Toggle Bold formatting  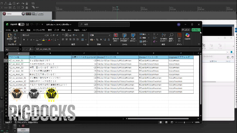(x=24, y=40)
